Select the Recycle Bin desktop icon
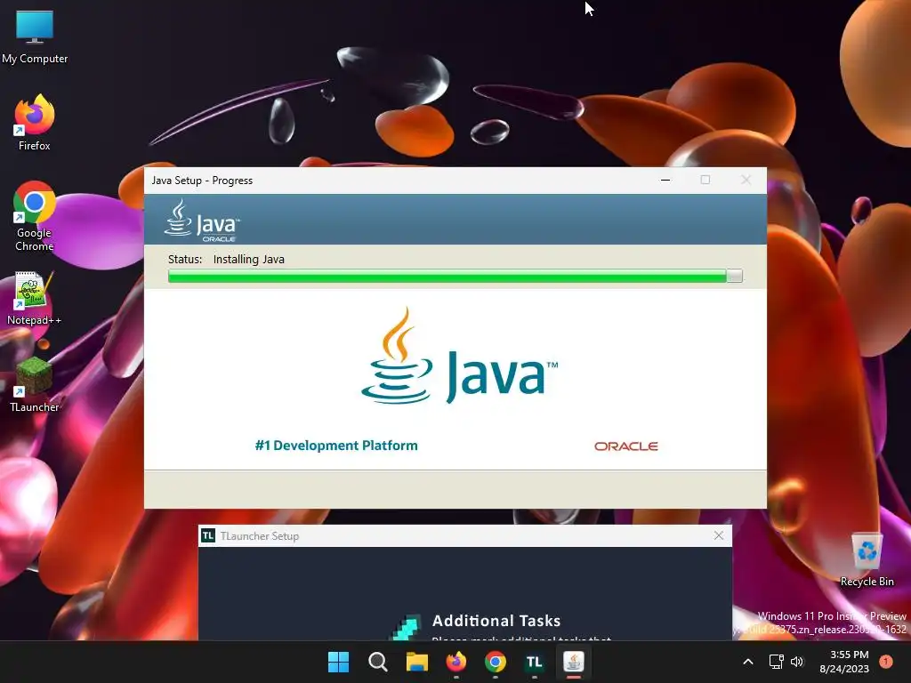Screen dimensions: 911x683 [x=867, y=558]
